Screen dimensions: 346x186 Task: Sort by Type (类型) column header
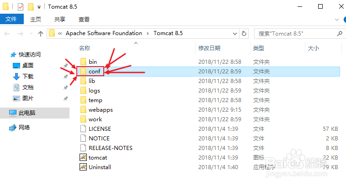(258, 48)
